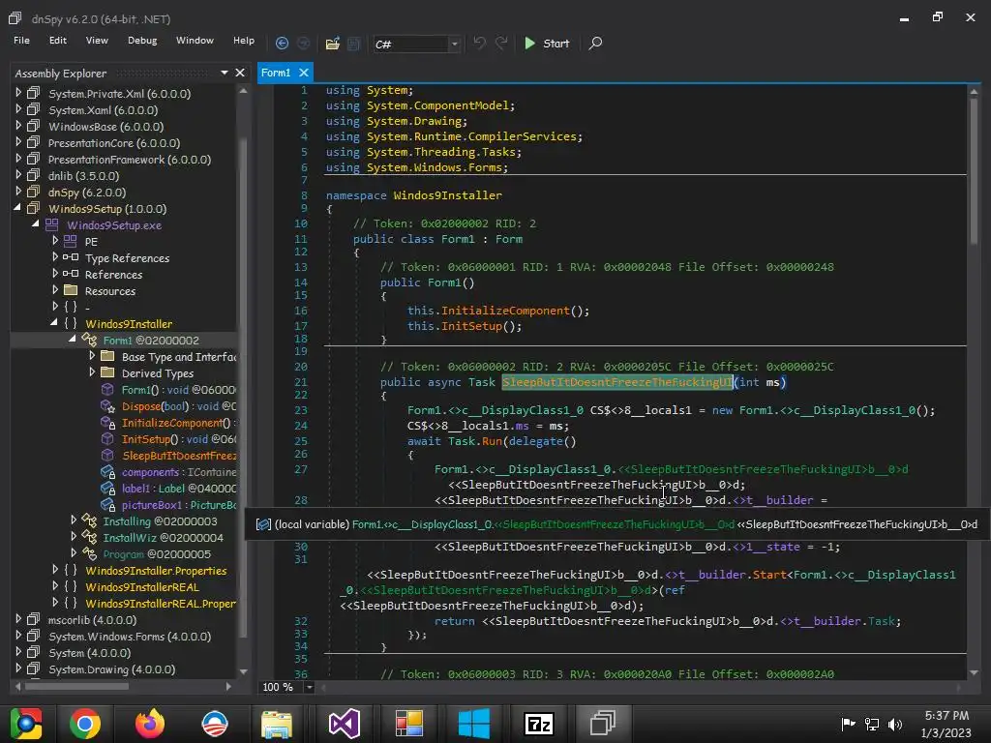Screen dimensions: 991x743
Task: Click the network tray icon
Action: (872, 724)
